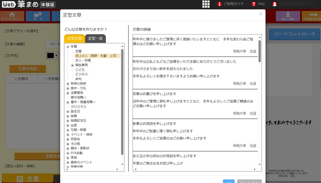Go to オープニングメニュー home button
The width and height of the screenshot is (321, 183).
[12, 16]
